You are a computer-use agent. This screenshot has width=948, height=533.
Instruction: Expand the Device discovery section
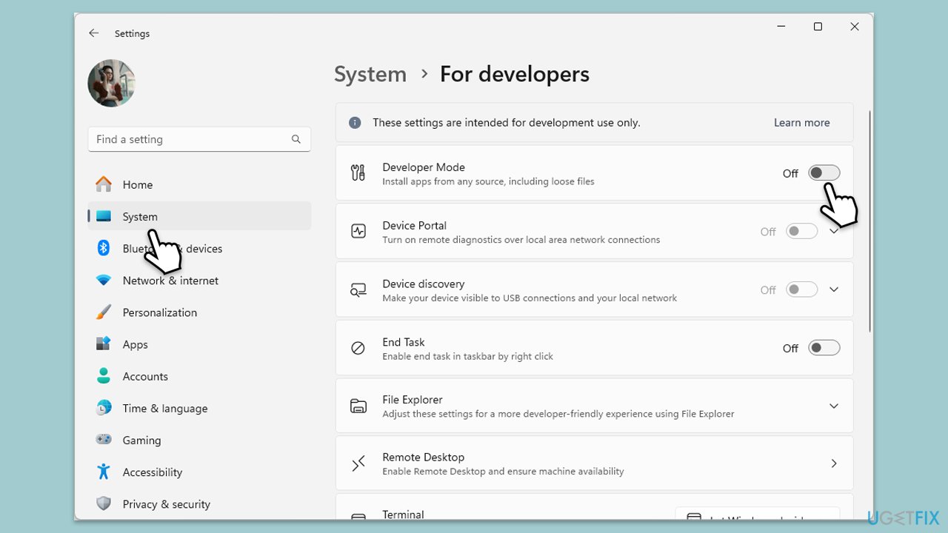coord(834,289)
